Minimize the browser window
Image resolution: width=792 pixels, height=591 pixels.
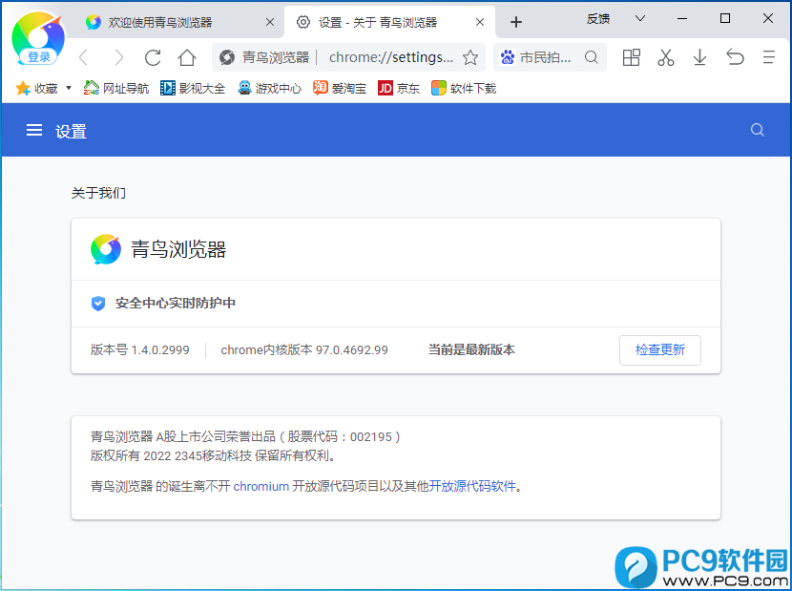point(682,19)
